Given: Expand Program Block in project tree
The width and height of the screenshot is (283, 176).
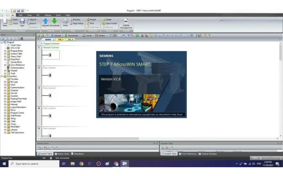Looking at the screenshot, I should 5,51.
